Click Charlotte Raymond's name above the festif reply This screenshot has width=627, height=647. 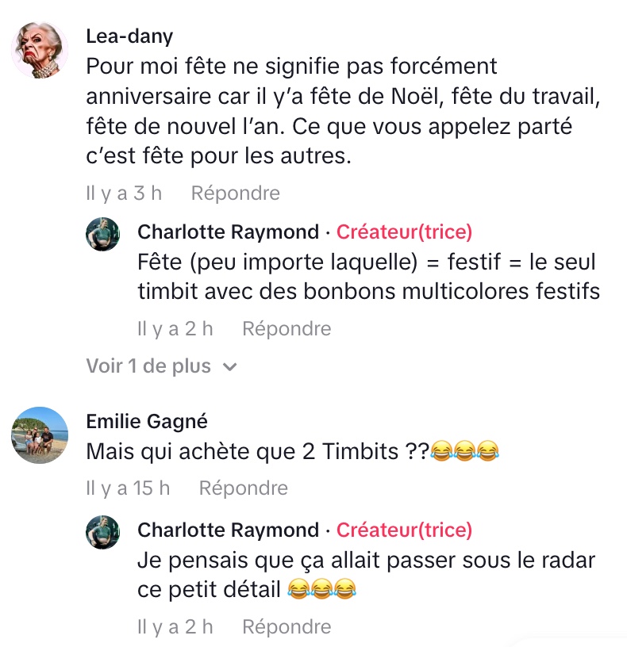[x=228, y=232]
